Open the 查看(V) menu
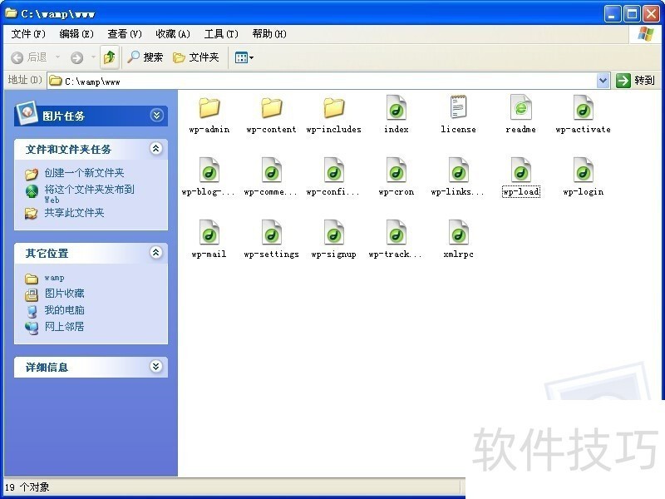665x499 pixels. 124,33
